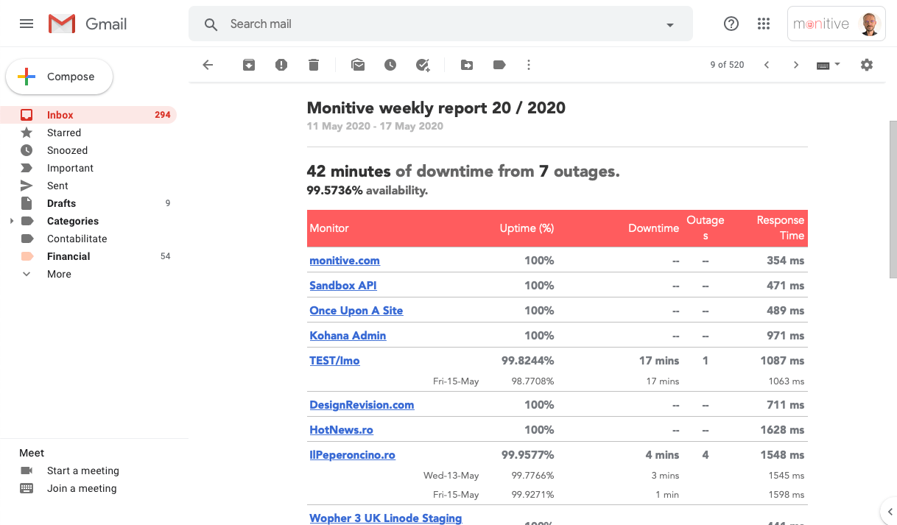The height and width of the screenshot is (525, 897).
Task: Open the Move to folder icon
Action: pos(467,65)
